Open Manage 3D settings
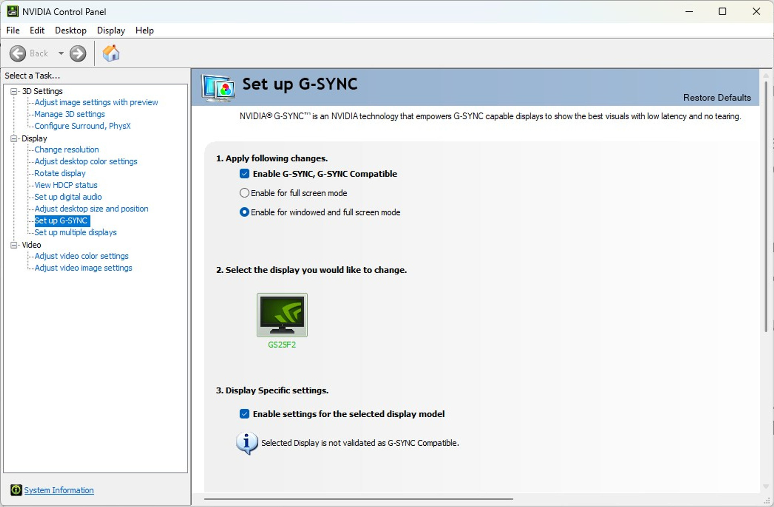 pos(69,114)
